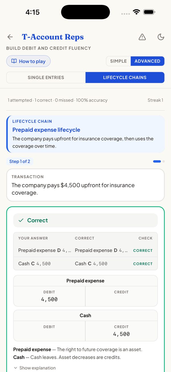Tap the T-Account Reps title

(53, 37)
